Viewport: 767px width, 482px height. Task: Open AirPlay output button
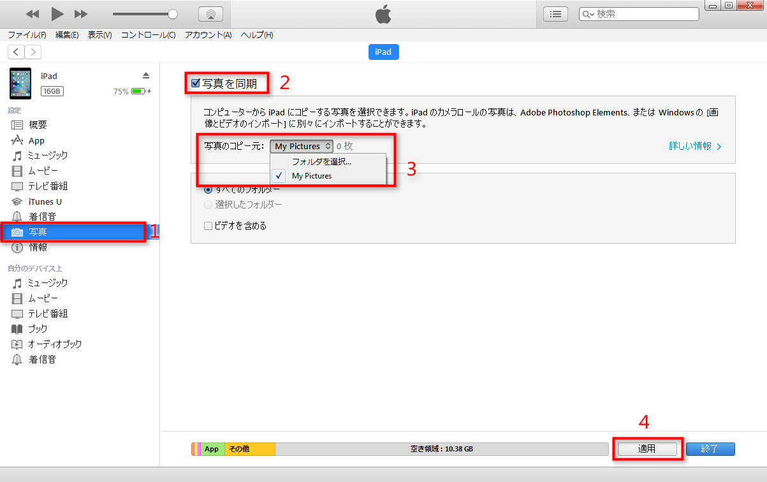coord(210,14)
